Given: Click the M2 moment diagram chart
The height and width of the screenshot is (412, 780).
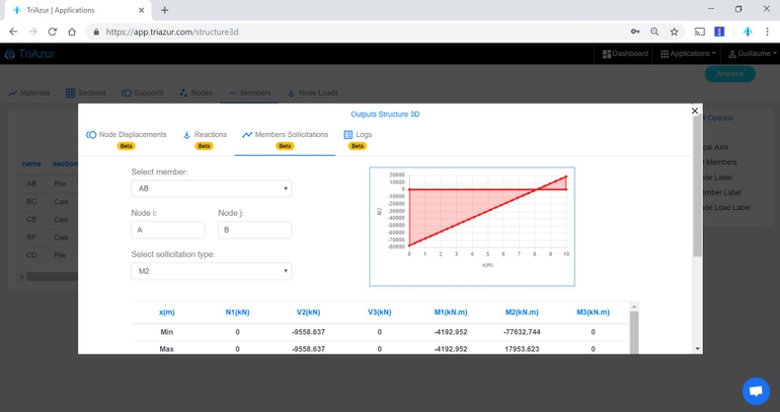Looking at the screenshot, I should [472, 227].
